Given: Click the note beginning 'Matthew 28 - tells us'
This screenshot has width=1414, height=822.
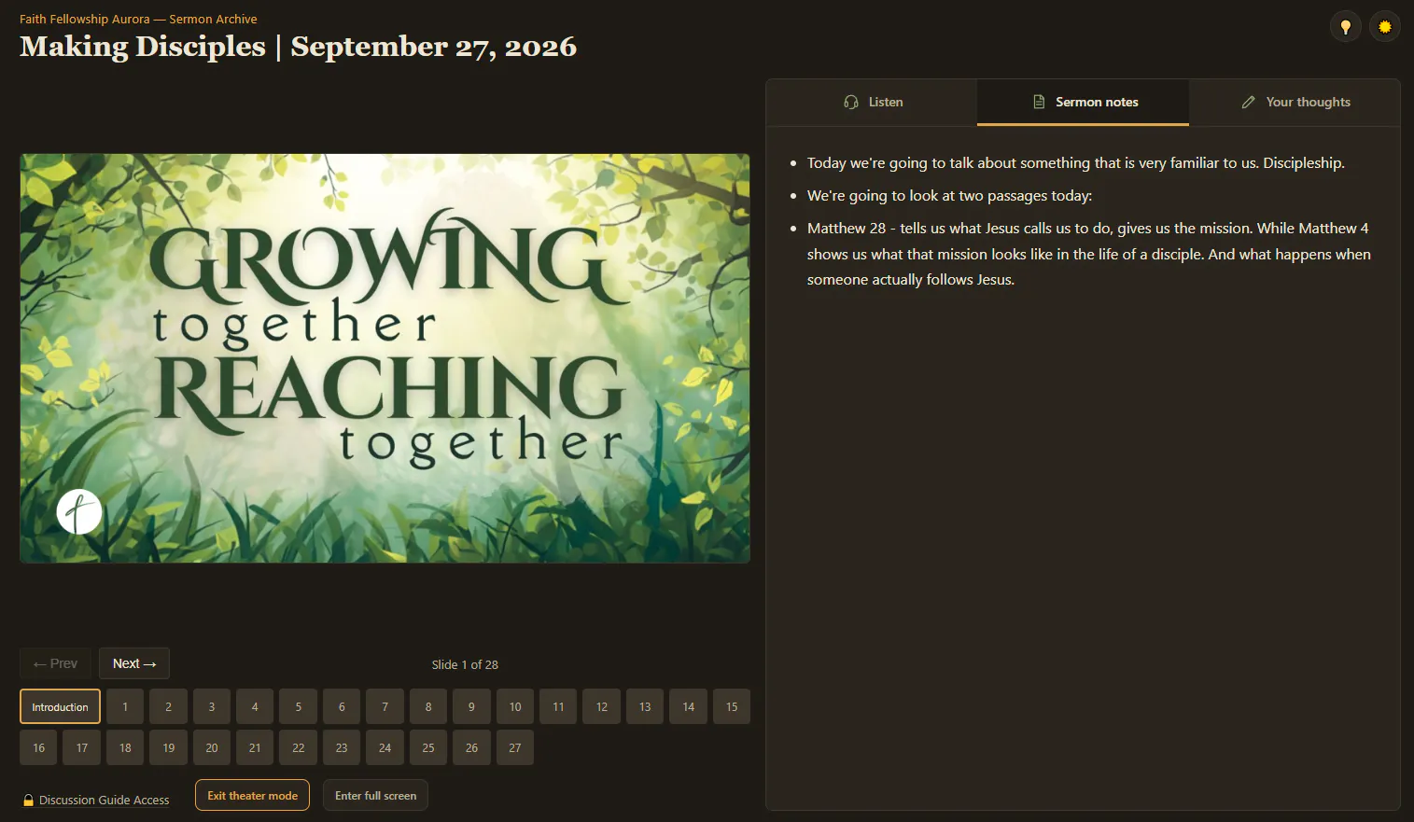Looking at the screenshot, I should coord(1089,254).
